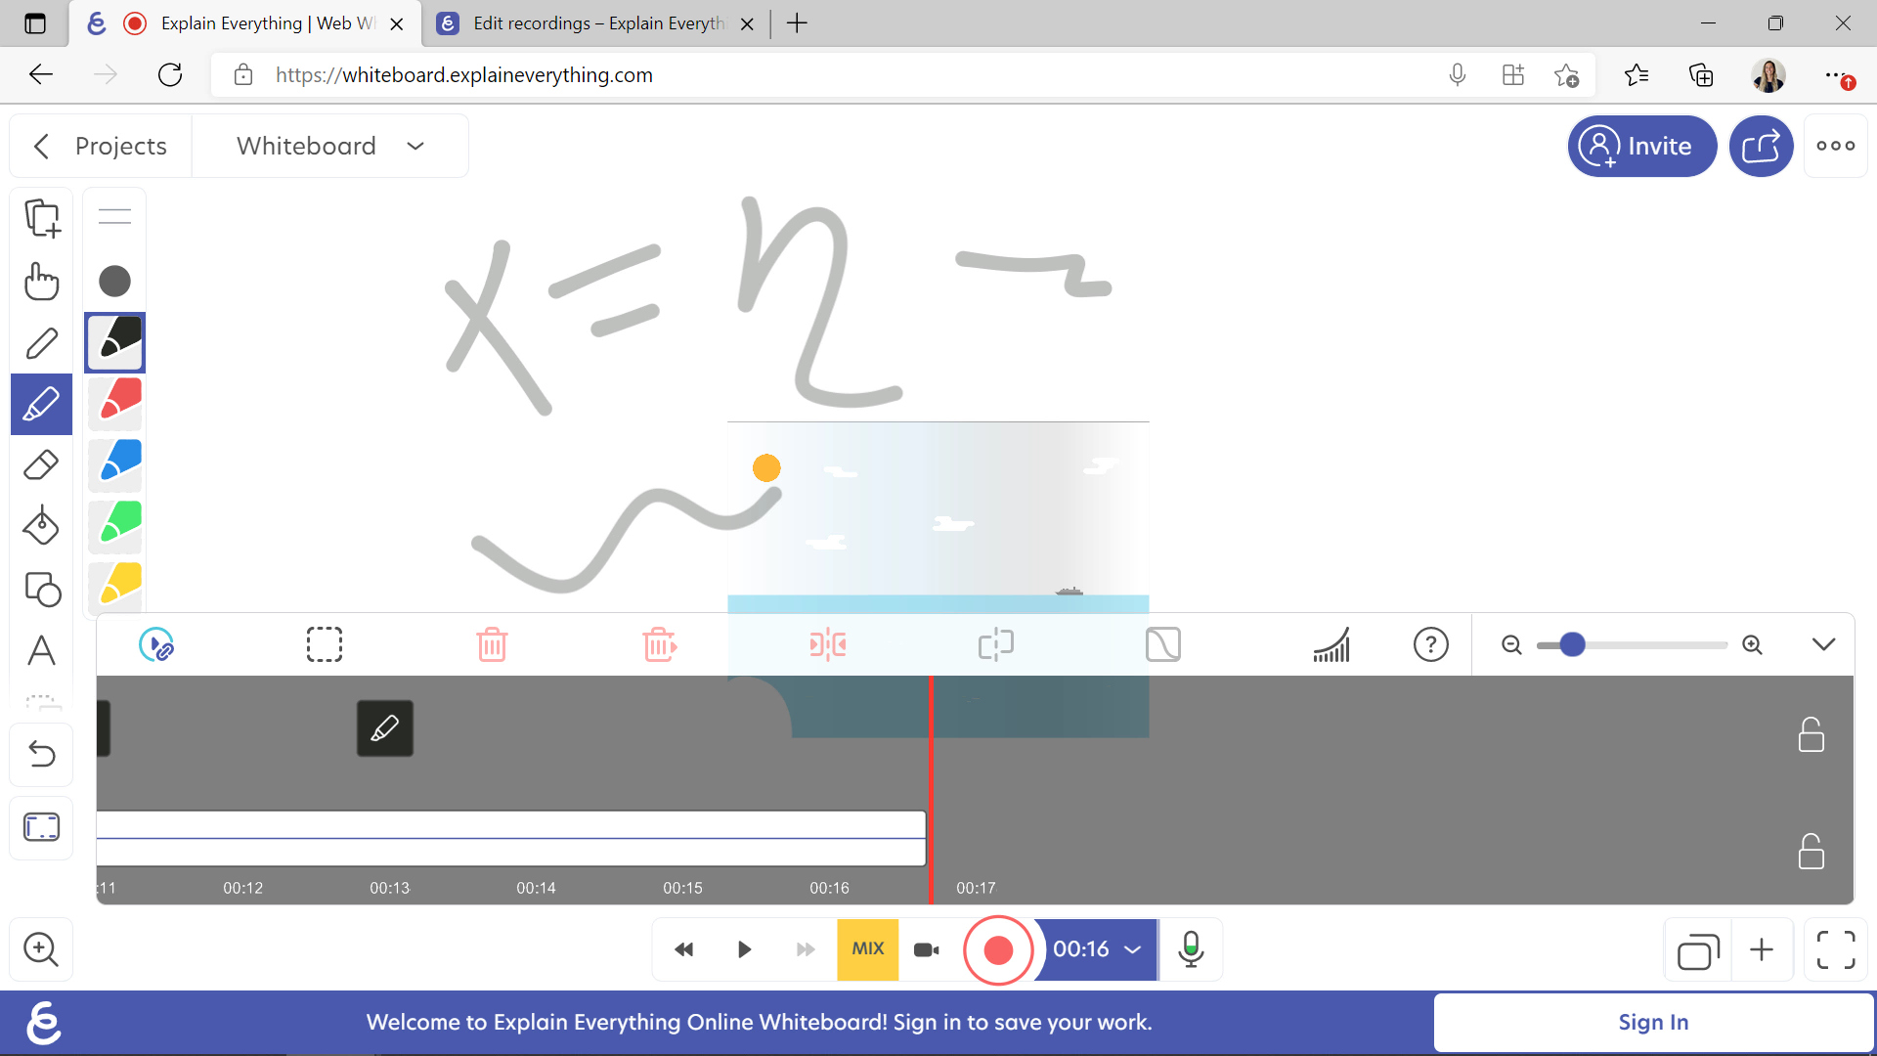Select the Eraser tool
Viewport: 1877px width, 1056px height.
tap(41, 465)
